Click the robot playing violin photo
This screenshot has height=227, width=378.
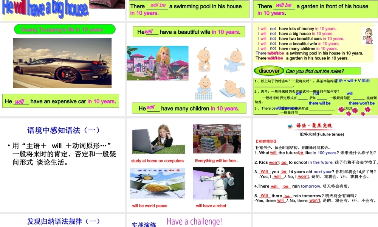coord(218,183)
